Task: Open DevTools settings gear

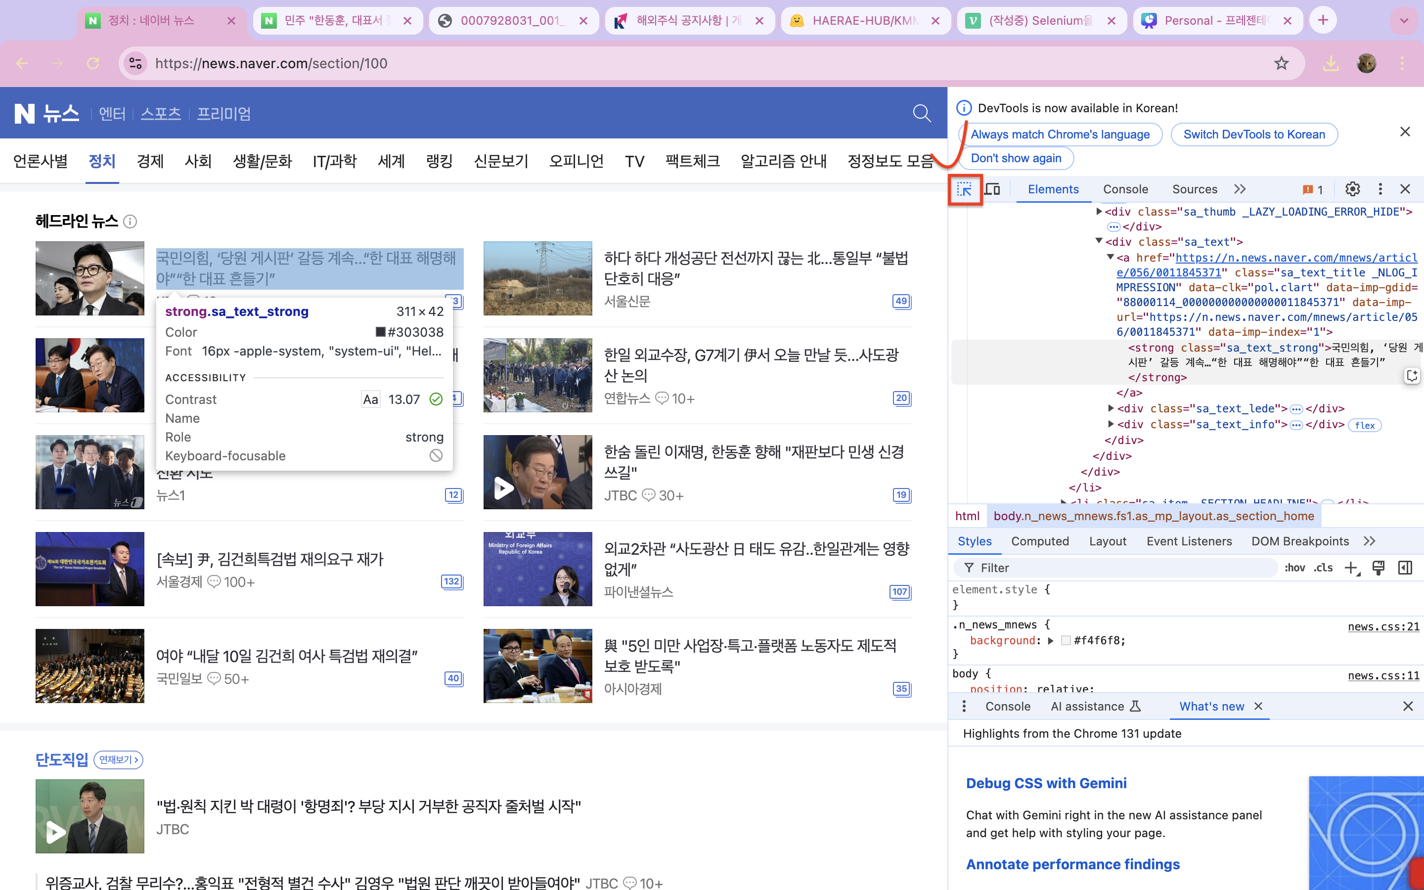Action: point(1352,189)
